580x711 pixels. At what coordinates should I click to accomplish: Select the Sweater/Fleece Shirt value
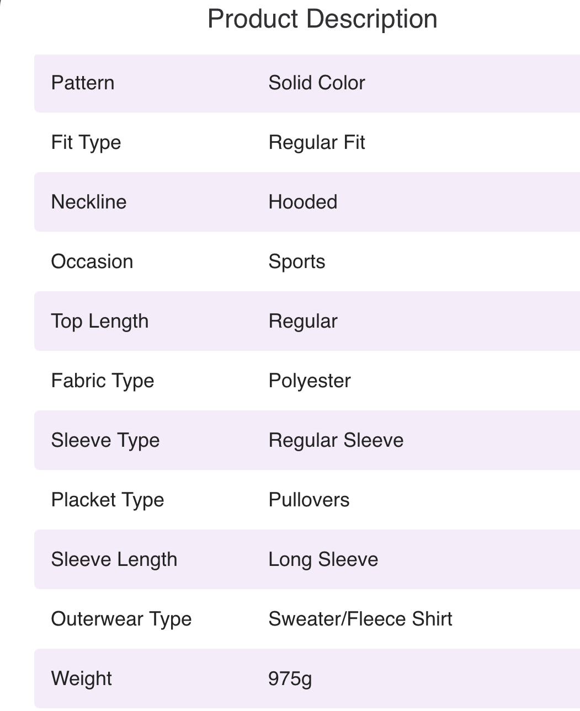click(360, 619)
